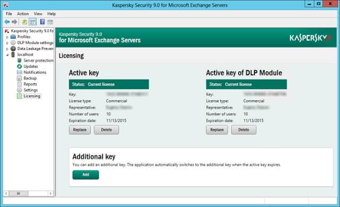Select localhost in the tree
Screen dimensions: 340x207
point(25,54)
